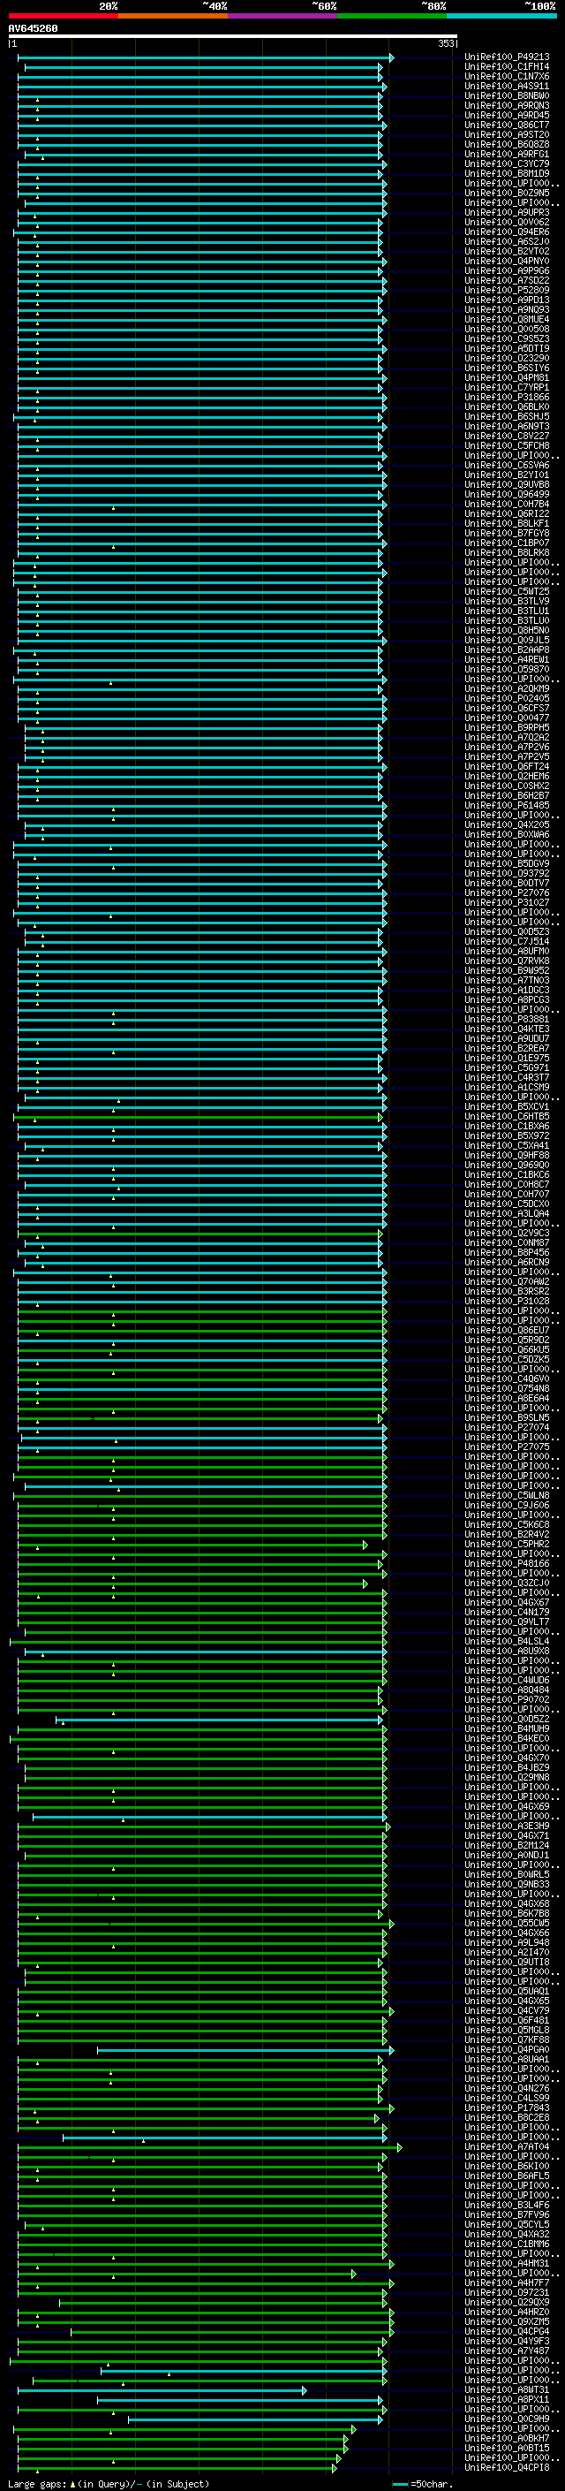Click the yellow triangle icon in the Large gaps legend
The width and height of the screenshot is (565, 2491).
tap(72, 2483)
